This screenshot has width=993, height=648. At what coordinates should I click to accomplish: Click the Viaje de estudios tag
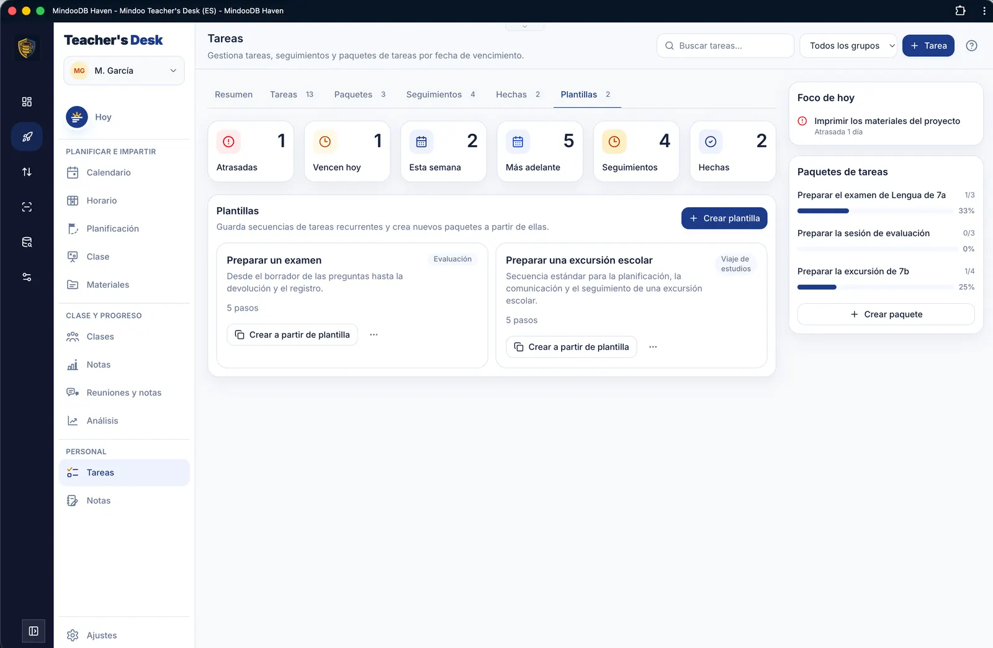pos(736,264)
